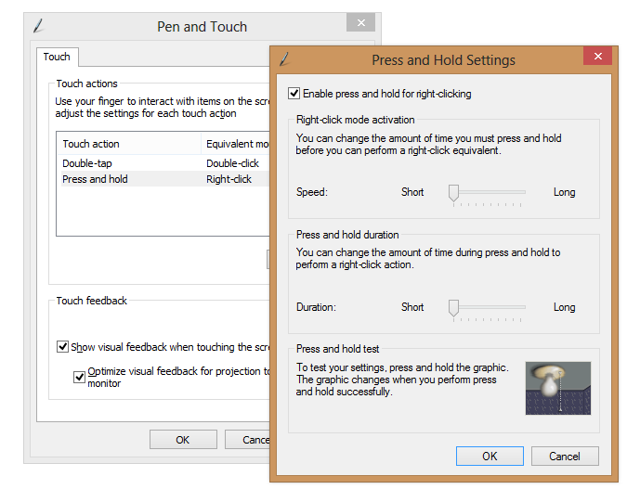This screenshot has width=627, height=502.
Task: Click the Equivalent mouse action column header
Action: [237, 144]
